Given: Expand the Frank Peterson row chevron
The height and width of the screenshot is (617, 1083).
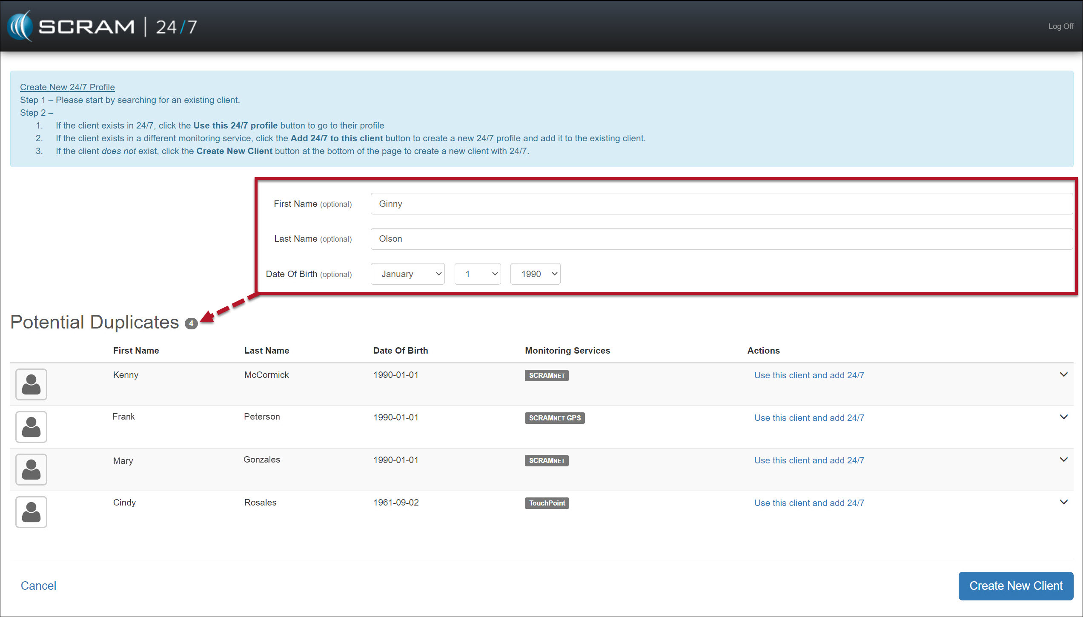Looking at the screenshot, I should click(x=1063, y=417).
